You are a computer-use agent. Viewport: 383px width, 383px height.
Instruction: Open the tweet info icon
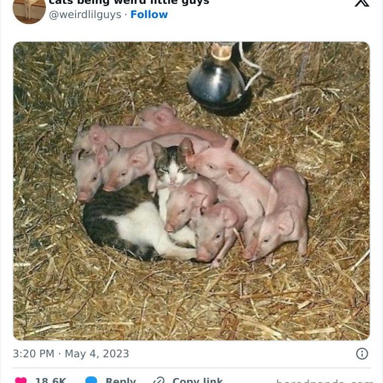coord(362,353)
